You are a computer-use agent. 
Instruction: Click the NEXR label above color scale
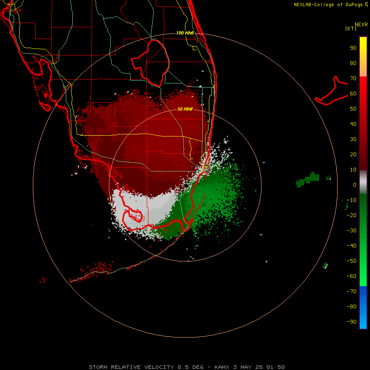(361, 25)
